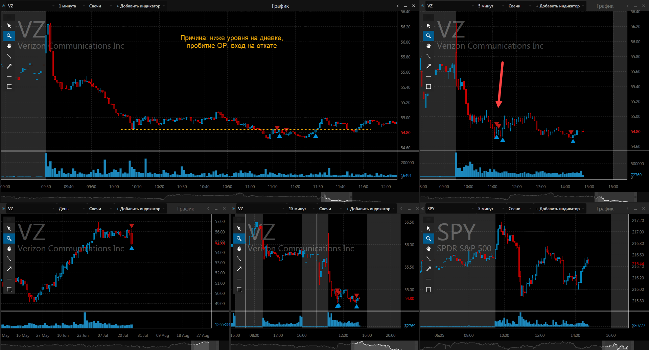Select the line drawing tool in the День VZ chart
This screenshot has width=649, height=350.
(x=9, y=259)
